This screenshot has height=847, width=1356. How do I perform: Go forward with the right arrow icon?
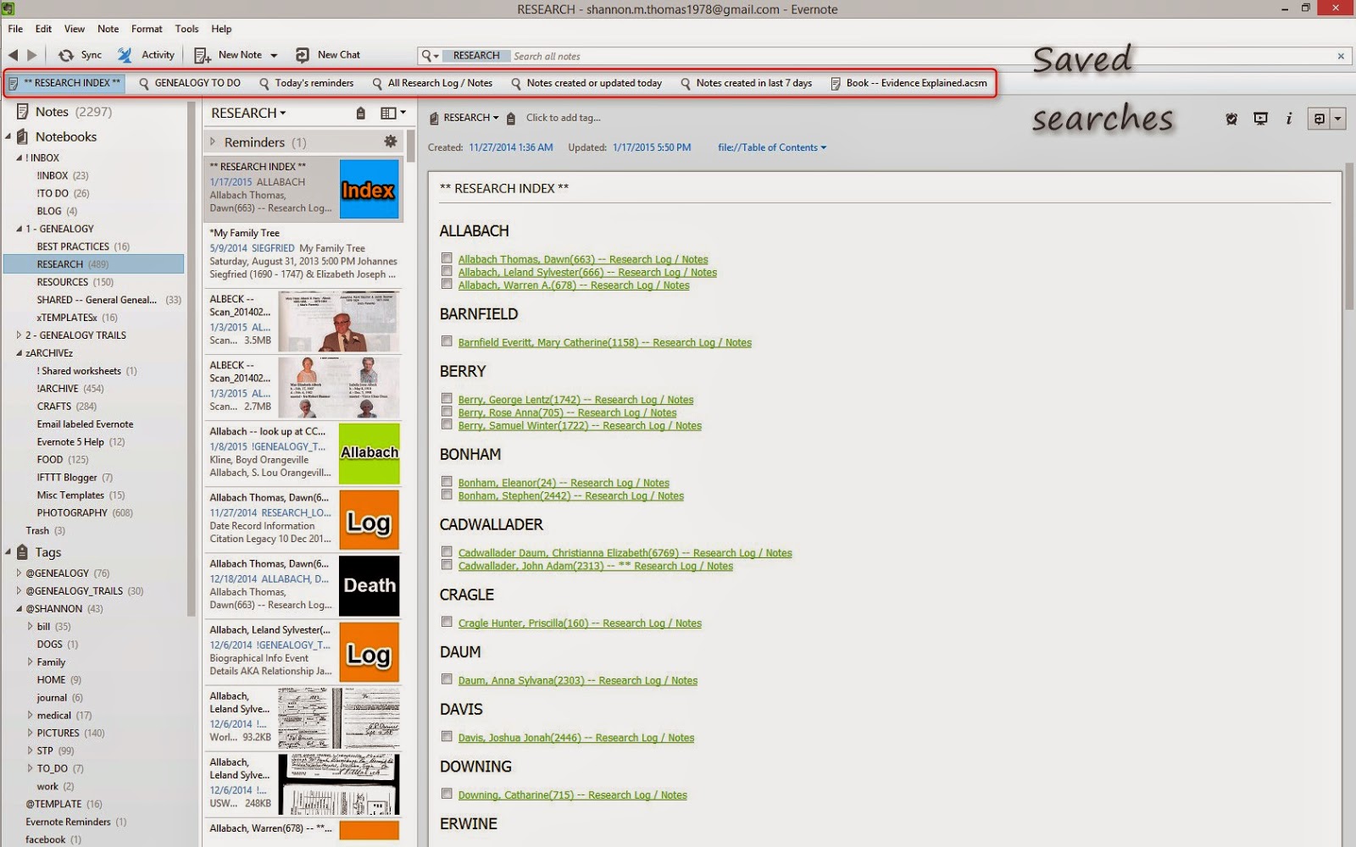pyautogui.click(x=32, y=55)
